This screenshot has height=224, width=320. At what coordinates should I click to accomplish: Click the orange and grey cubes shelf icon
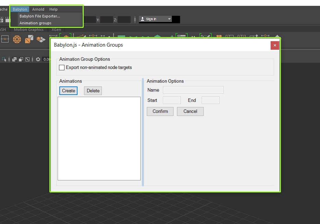(x=29, y=39)
